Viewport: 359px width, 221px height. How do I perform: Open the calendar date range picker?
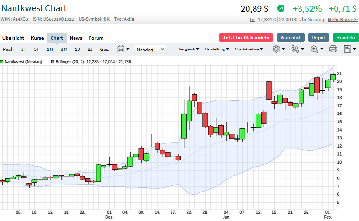120,49
